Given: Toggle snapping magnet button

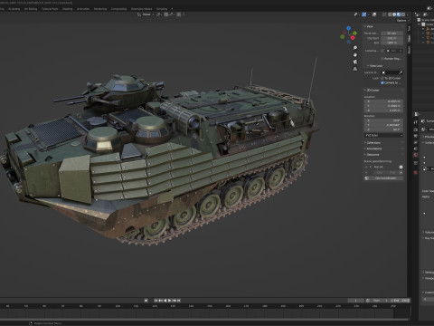Looking at the screenshot, I should coord(166,14).
